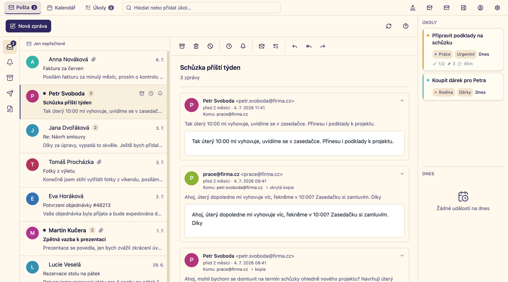Click the '1/2' subtask counter on task
Viewport: 508px width, 282px height.
439,64
